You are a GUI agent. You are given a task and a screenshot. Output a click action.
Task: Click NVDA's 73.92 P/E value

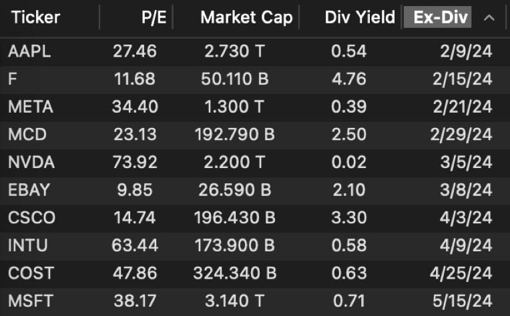point(134,162)
